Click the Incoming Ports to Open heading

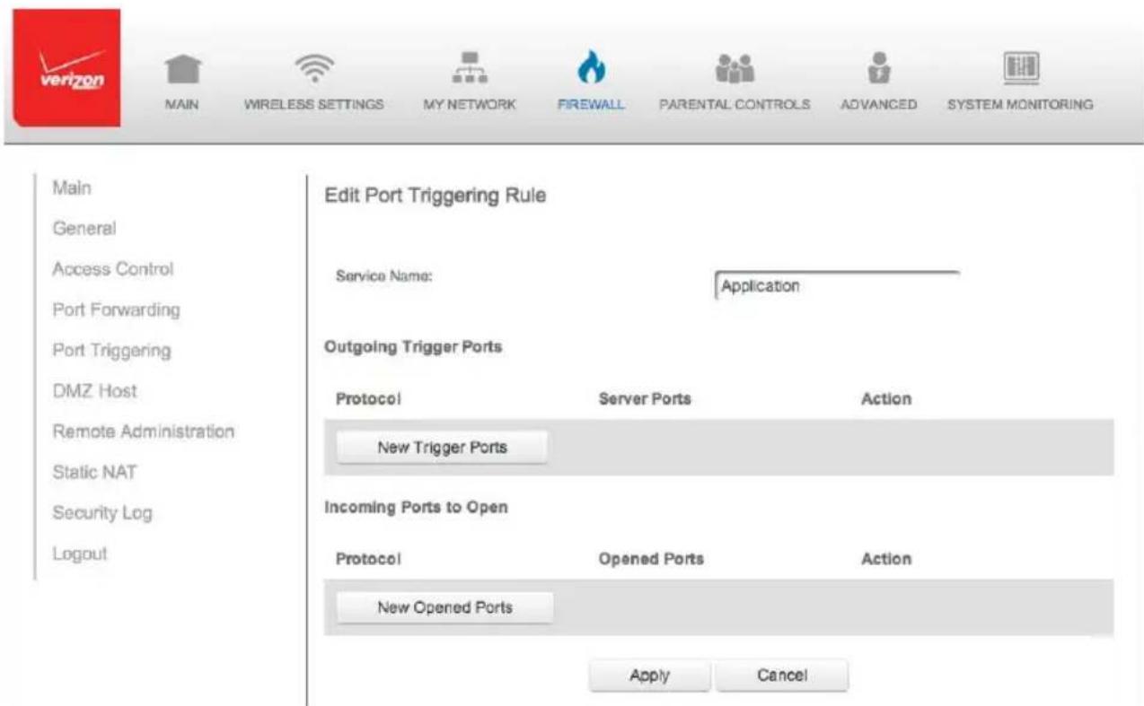click(x=416, y=508)
